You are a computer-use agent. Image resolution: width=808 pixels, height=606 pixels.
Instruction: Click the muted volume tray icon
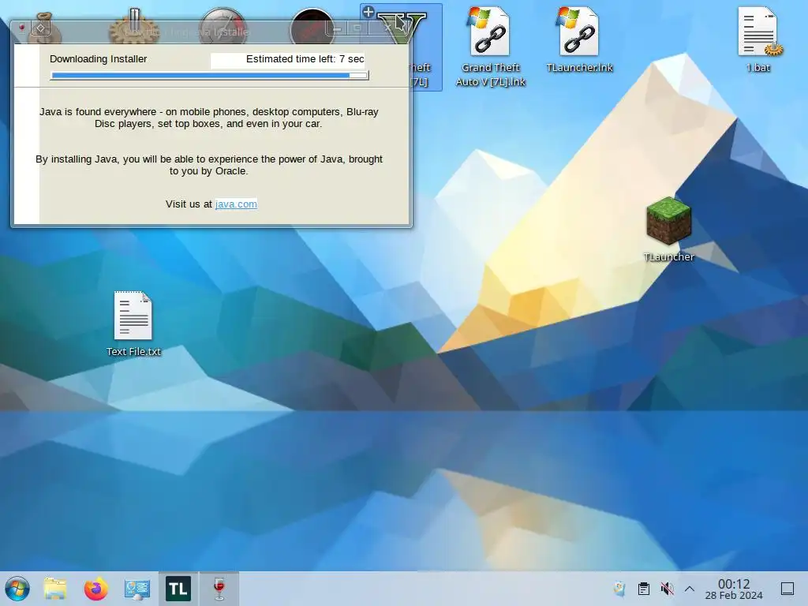click(667, 589)
